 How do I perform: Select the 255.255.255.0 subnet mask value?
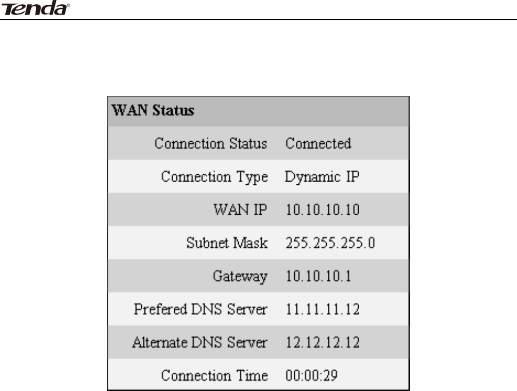pos(330,243)
